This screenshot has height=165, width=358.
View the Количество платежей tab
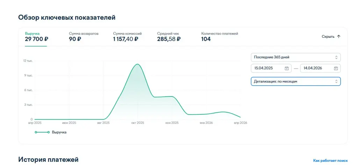219,37
